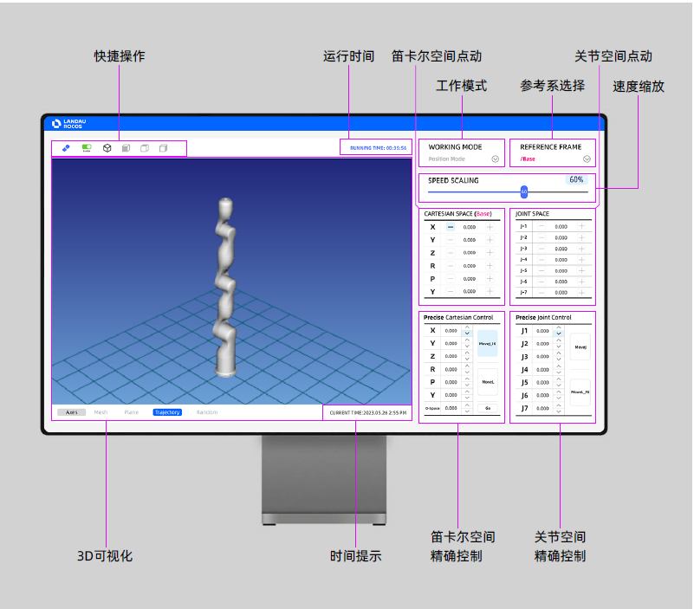Click the wireframe cube view icon
694x609 pixels.
pos(107,148)
